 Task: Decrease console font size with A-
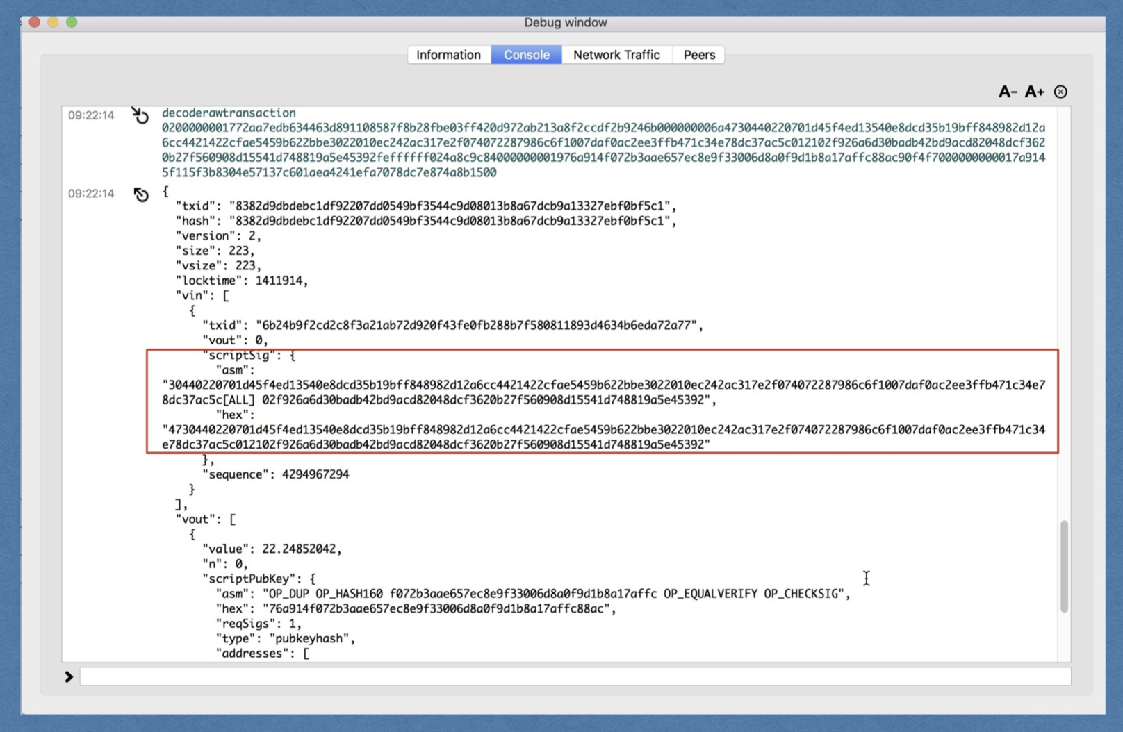pyautogui.click(x=1008, y=92)
